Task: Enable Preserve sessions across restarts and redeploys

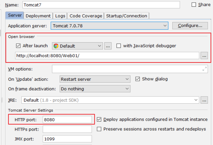Action: pyautogui.click(x=99, y=129)
